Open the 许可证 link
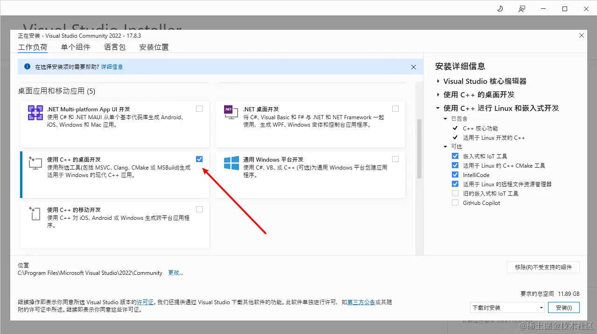Image resolution: width=597 pixels, height=334 pixels. click(145, 302)
